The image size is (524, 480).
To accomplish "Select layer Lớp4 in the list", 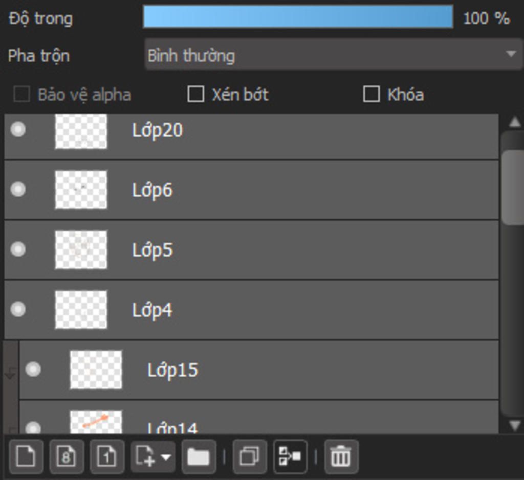I will pos(256,310).
